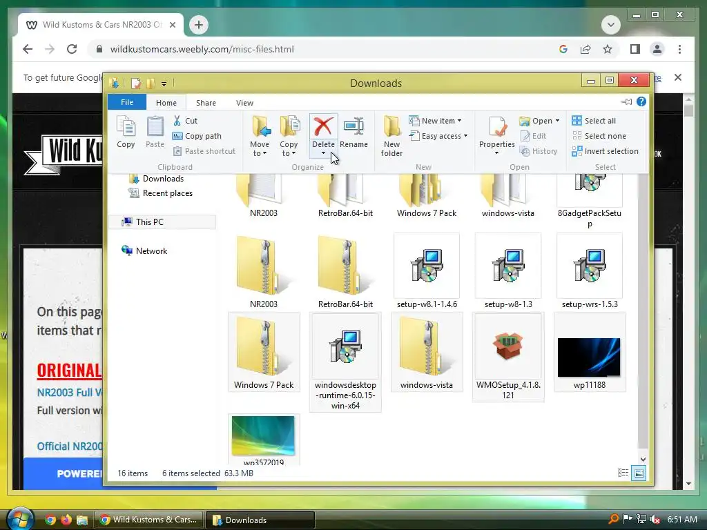The width and height of the screenshot is (707, 530).
Task: Toggle Chrome side panel icon
Action: click(635, 49)
